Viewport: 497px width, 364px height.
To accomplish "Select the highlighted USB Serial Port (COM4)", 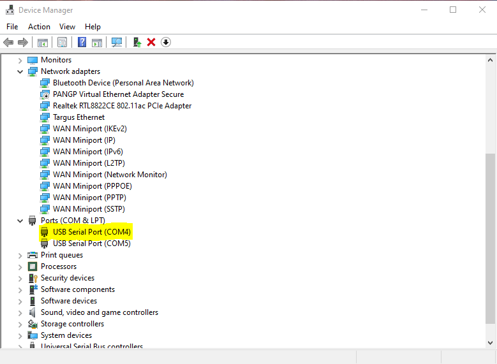I will click(x=91, y=232).
